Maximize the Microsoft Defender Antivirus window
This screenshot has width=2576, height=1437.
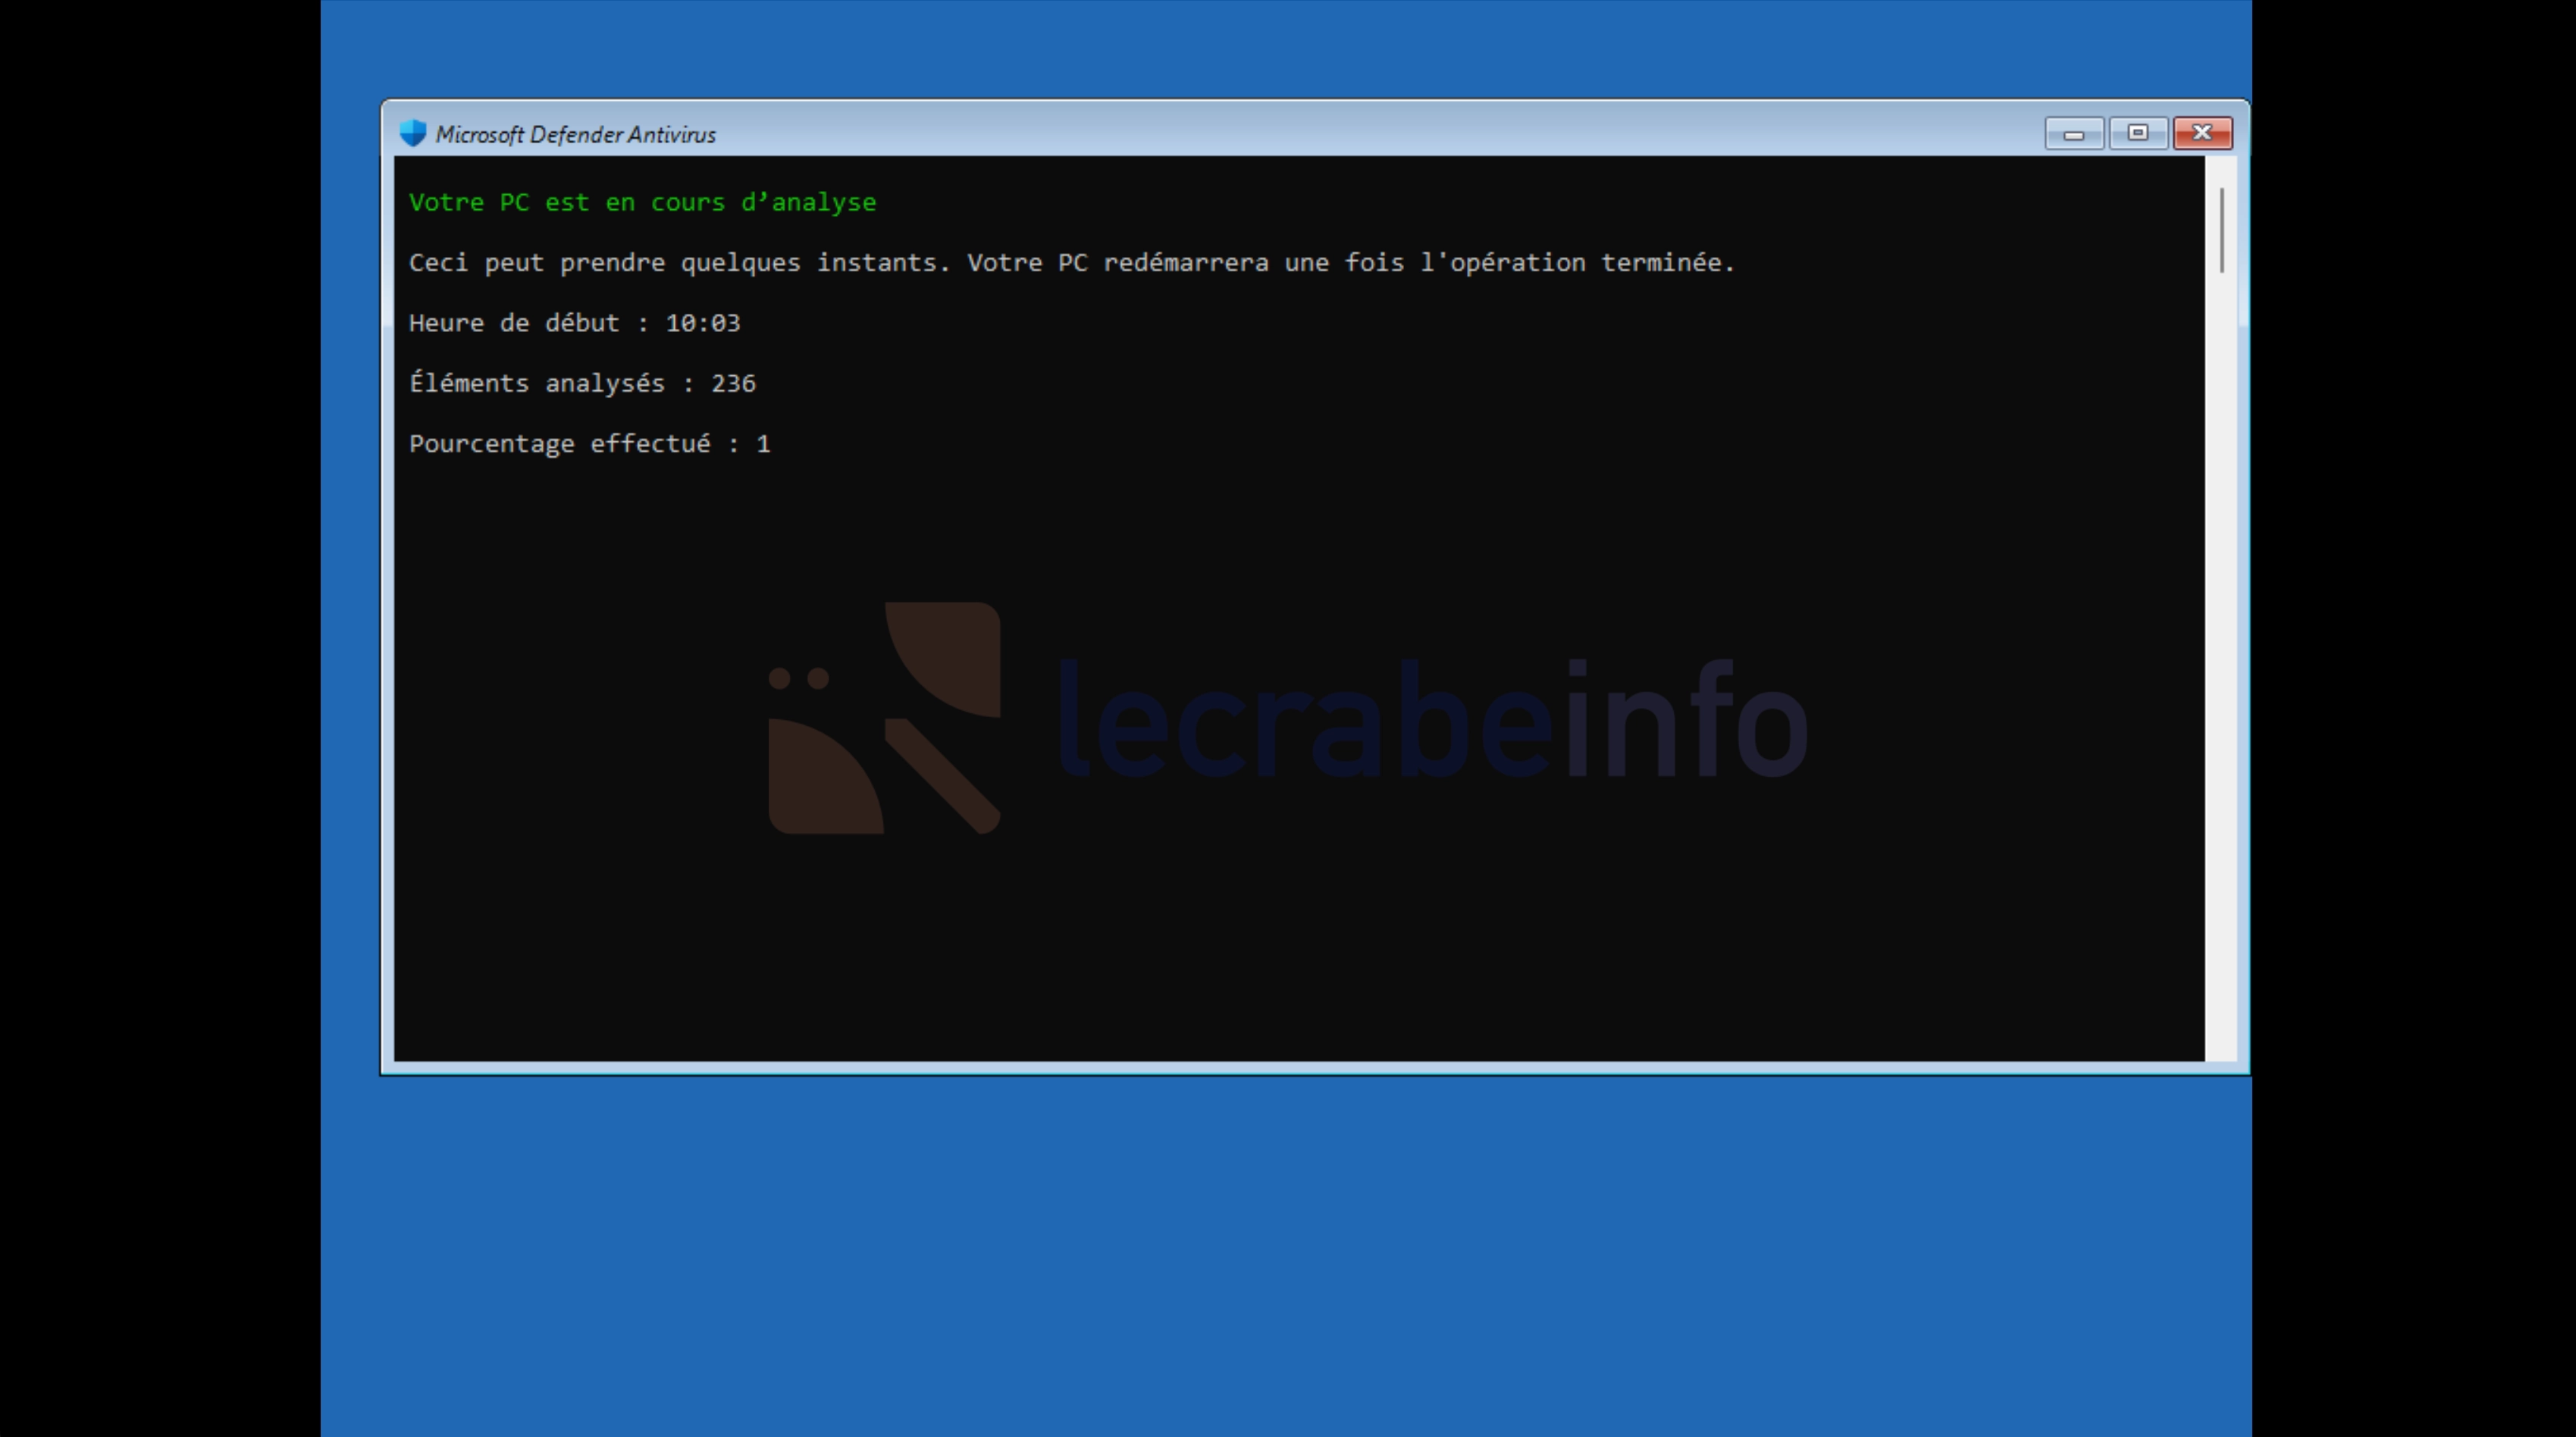[2138, 133]
